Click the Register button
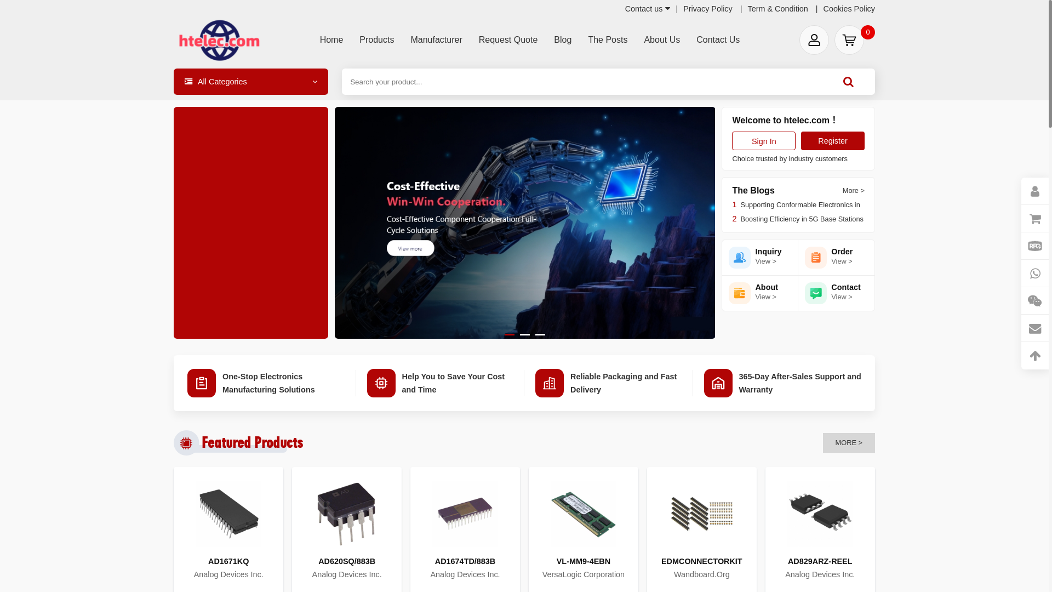 pyautogui.click(x=832, y=141)
